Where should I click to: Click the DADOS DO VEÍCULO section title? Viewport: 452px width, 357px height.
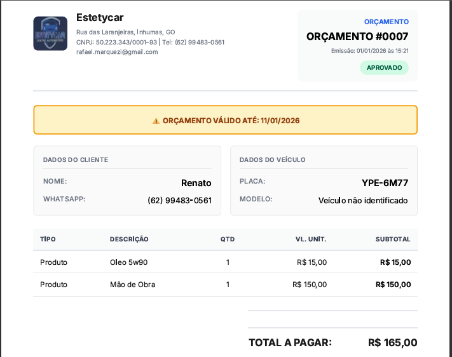(273, 159)
